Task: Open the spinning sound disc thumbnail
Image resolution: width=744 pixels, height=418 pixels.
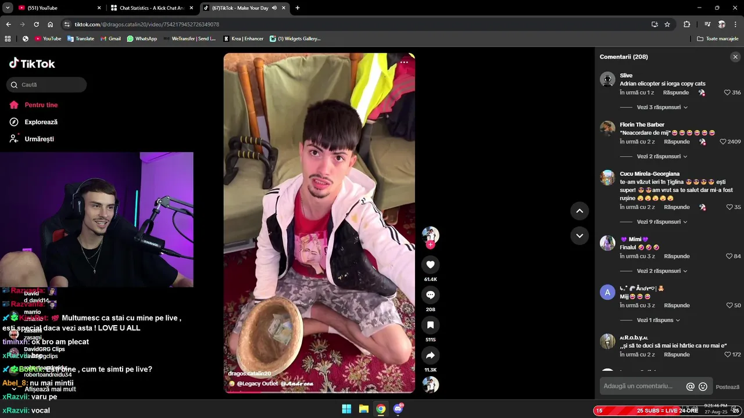Action: click(430, 384)
